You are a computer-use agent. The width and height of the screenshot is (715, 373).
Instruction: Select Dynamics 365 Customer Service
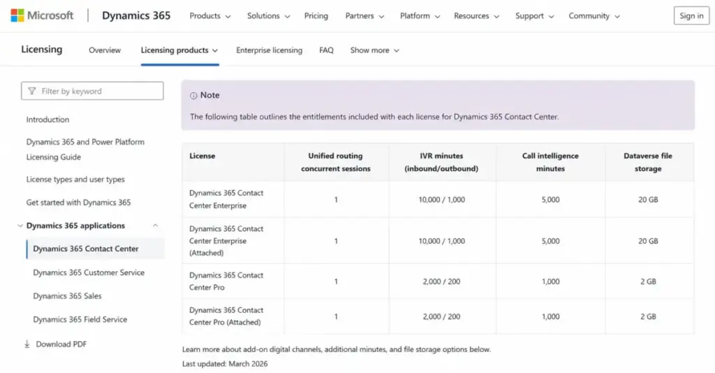[89, 272]
